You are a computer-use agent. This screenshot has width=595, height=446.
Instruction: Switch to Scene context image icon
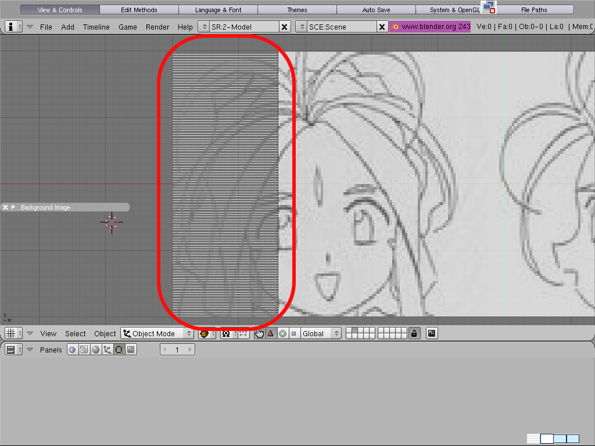pos(131,349)
